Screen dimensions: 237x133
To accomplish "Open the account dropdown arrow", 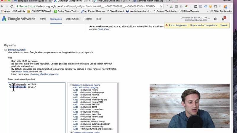I will click(x=209, y=19).
